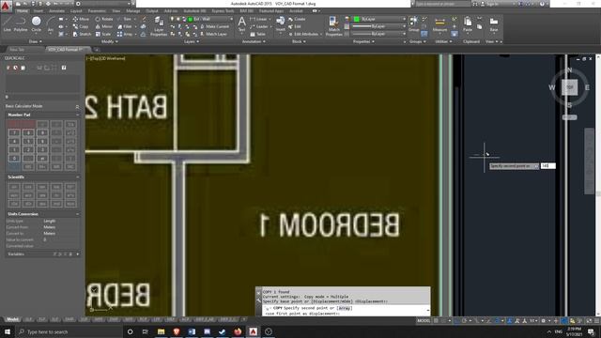Viewport: 601px width, 338px height.
Task: Click the Move tool
Action: coord(81,19)
